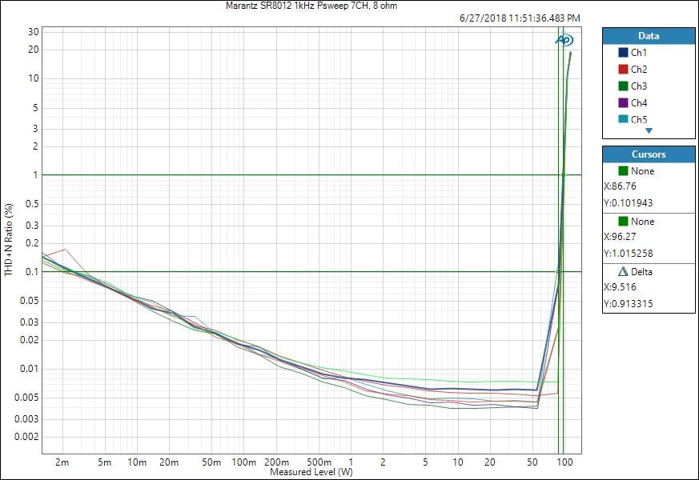Select the Data panel header
This screenshot has width=699, height=480.
click(x=649, y=36)
